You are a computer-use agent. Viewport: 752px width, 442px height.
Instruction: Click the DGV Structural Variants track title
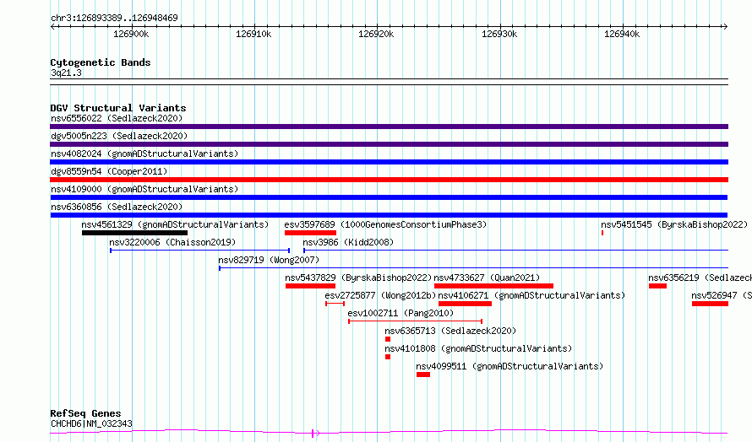(x=118, y=108)
